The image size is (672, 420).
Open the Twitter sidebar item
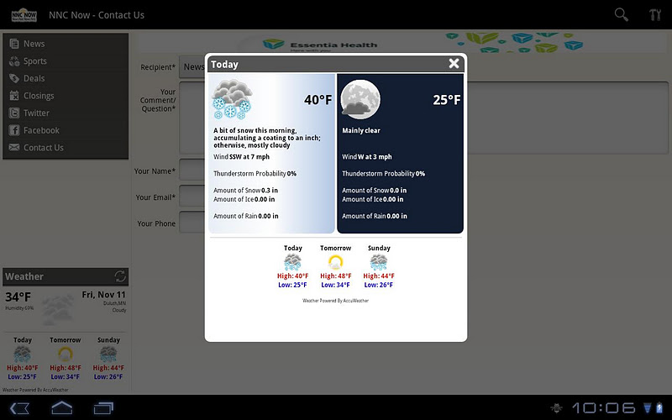click(x=66, y=113)
